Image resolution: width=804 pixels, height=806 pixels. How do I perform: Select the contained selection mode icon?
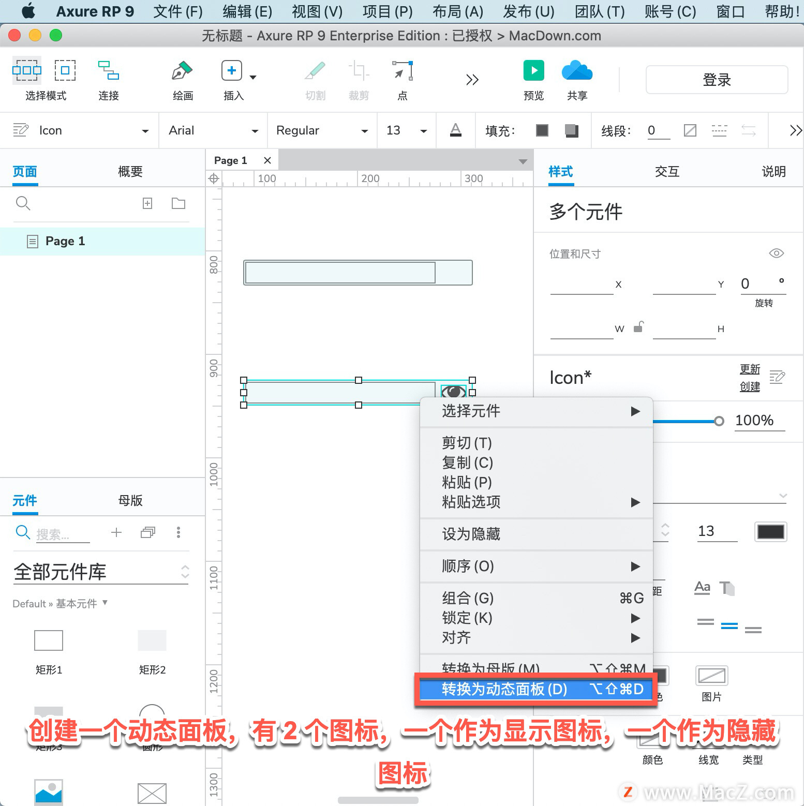(x=65, y=70)
